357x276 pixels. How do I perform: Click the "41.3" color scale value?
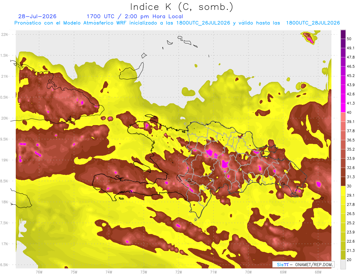[x=351, y=103]
